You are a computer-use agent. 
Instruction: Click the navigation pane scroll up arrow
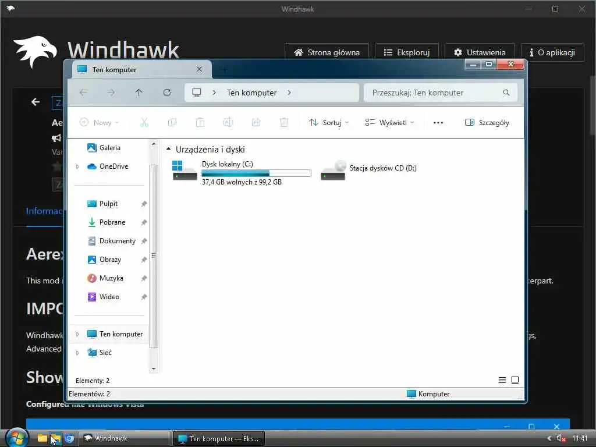154,144
